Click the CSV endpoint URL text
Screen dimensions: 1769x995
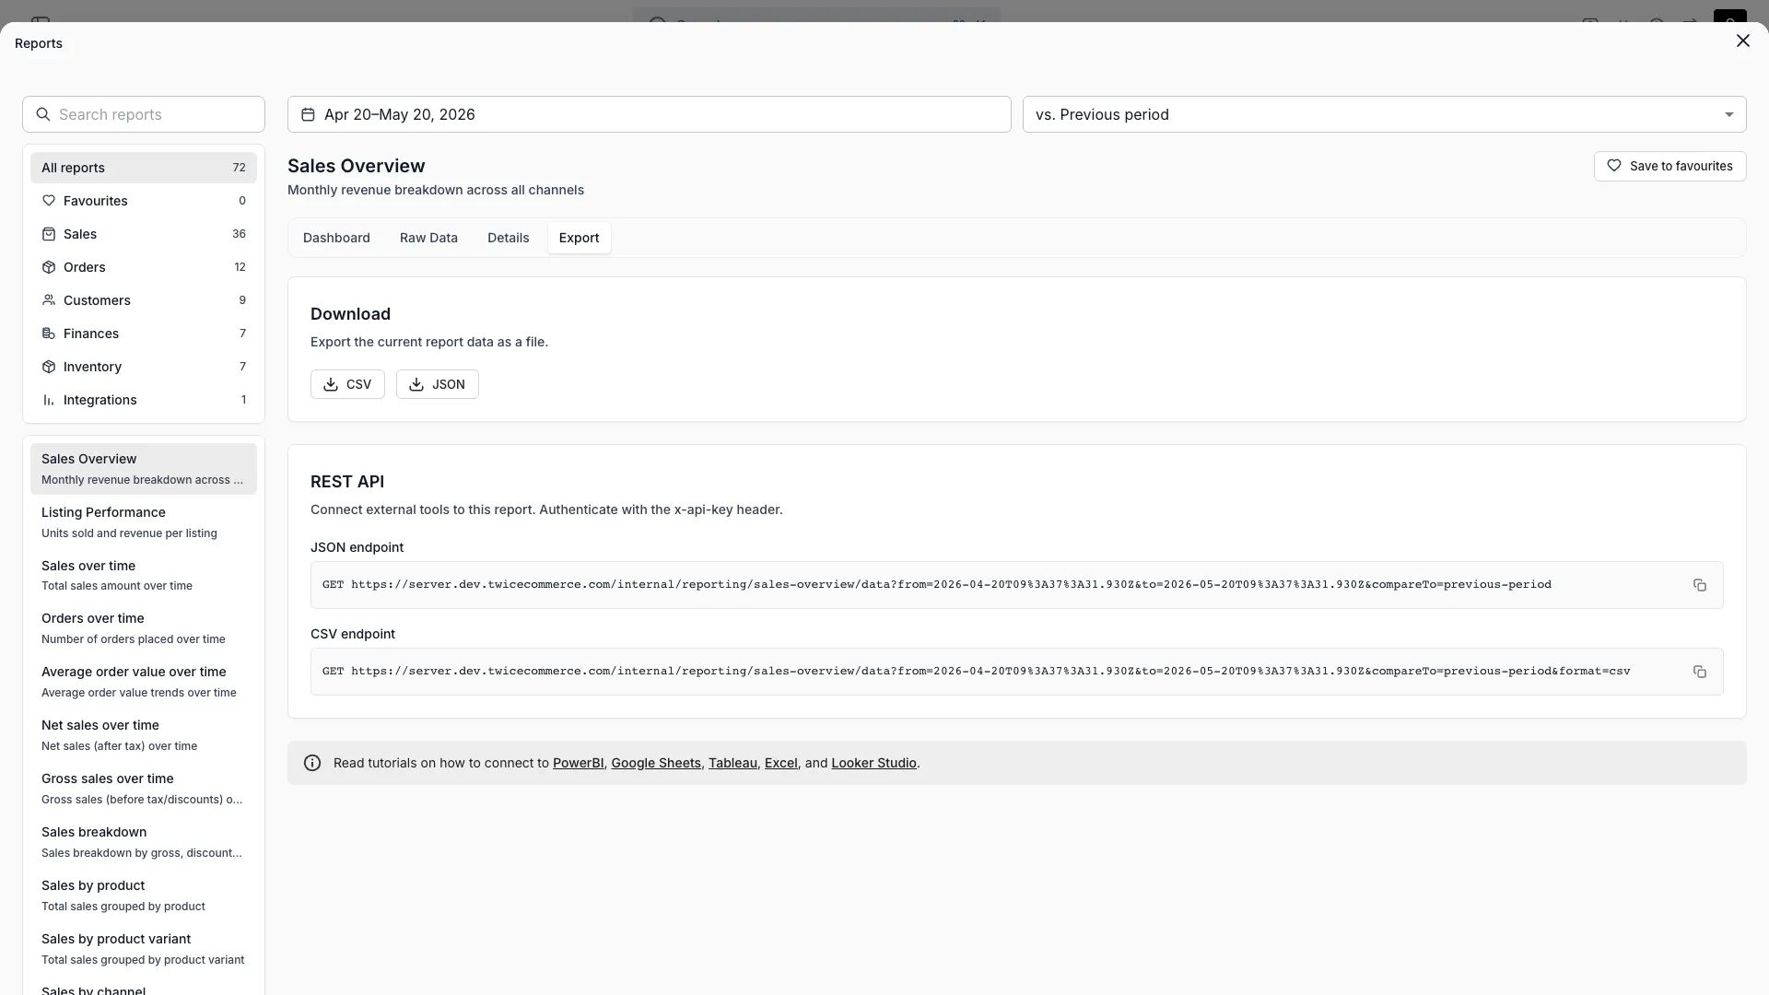[977, 672]
